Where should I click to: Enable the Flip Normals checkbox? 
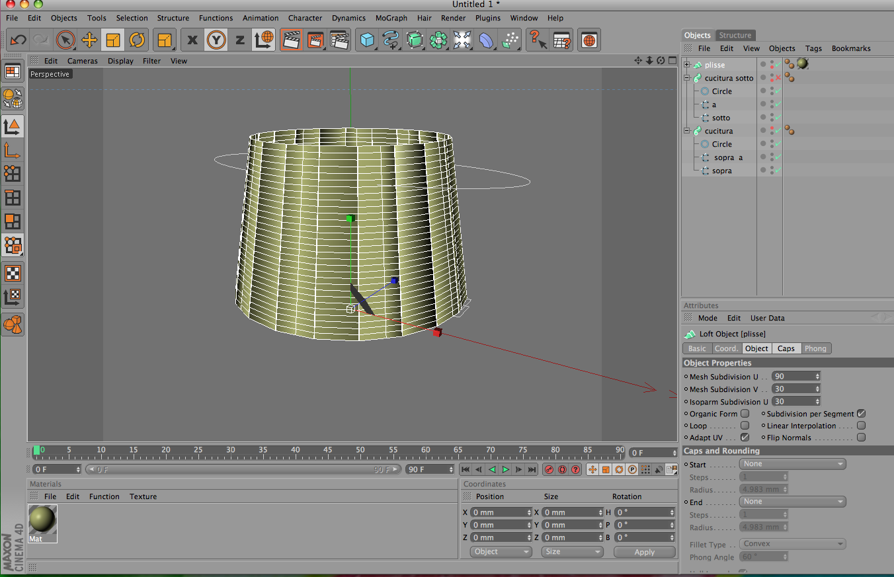click(861, 438)
